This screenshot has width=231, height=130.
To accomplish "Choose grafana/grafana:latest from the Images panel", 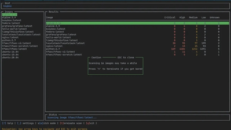I will (17, 26).
